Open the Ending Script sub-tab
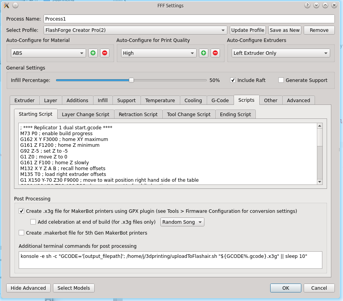The image size is (343, 301). coord(236,114)
